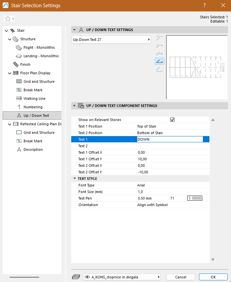Open the Up-Down Text 27 dropdown
The width and height of the screenshot is (231, 282).
coord(111,40)
